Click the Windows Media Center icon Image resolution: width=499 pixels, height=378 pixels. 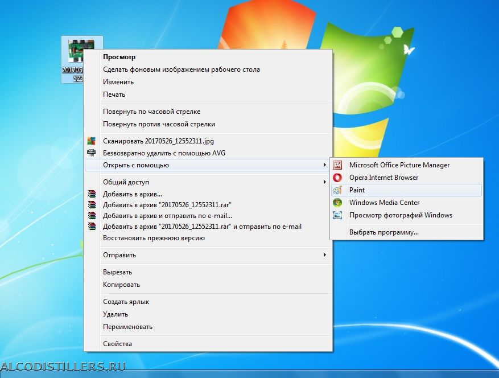coord(337,203)
